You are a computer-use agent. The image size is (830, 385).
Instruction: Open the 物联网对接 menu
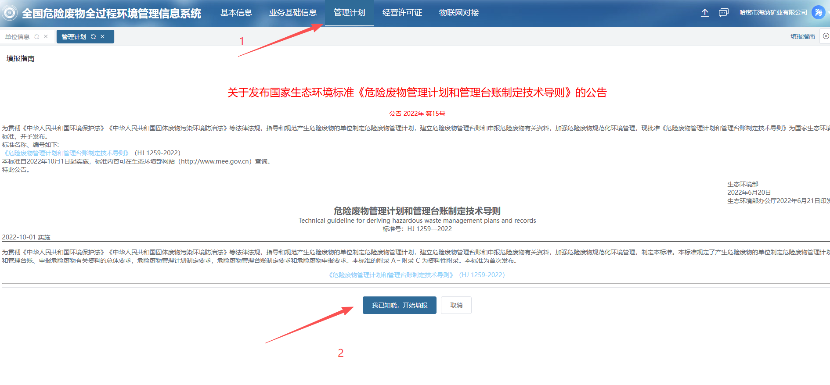pyautogui.click(x=458, y=13)
